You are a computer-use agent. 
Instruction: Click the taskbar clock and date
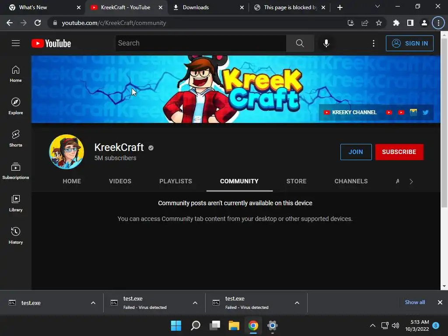coord(417,325)
